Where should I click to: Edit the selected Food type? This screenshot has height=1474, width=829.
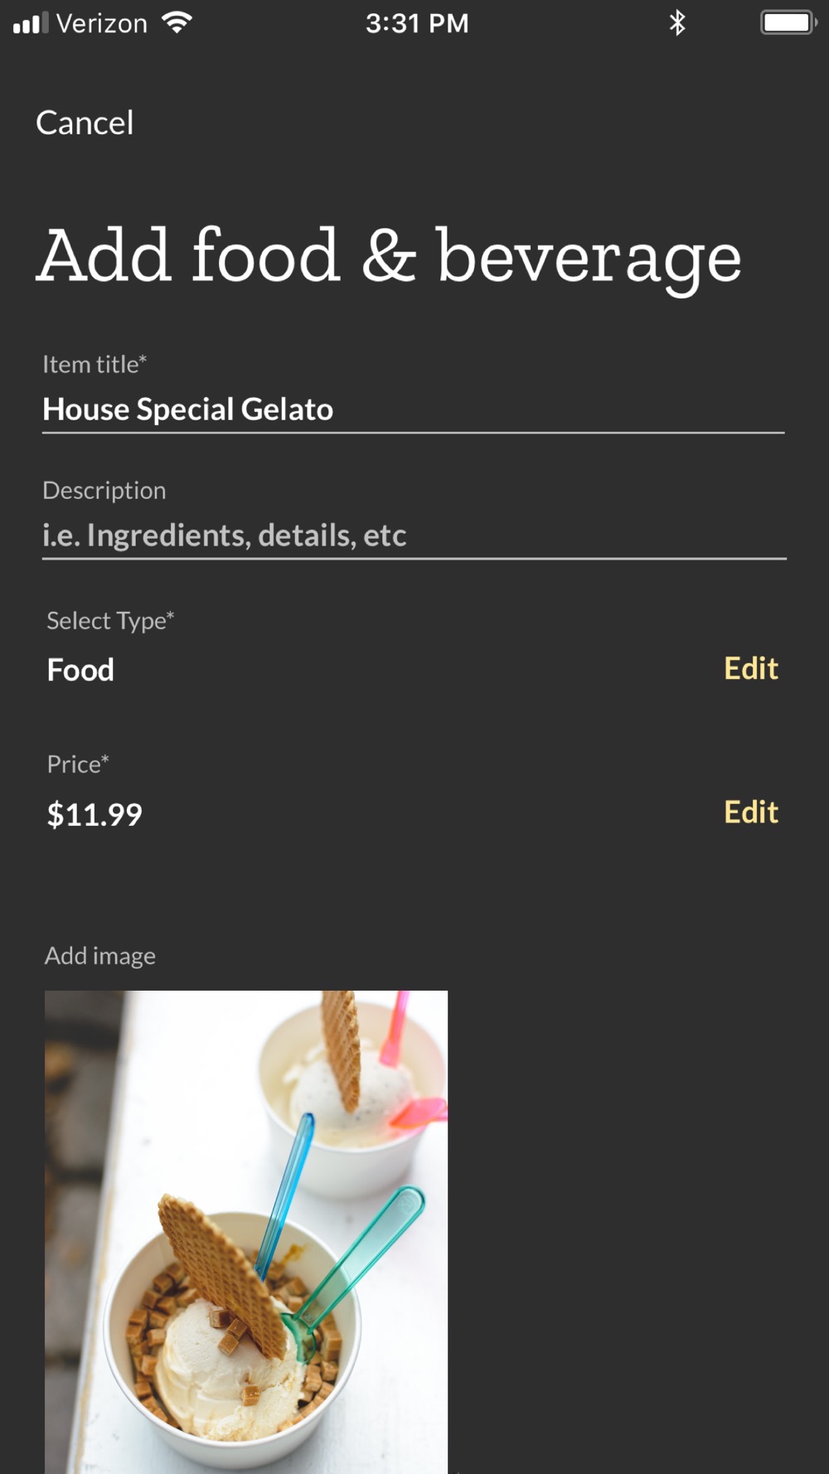[750, 668]
